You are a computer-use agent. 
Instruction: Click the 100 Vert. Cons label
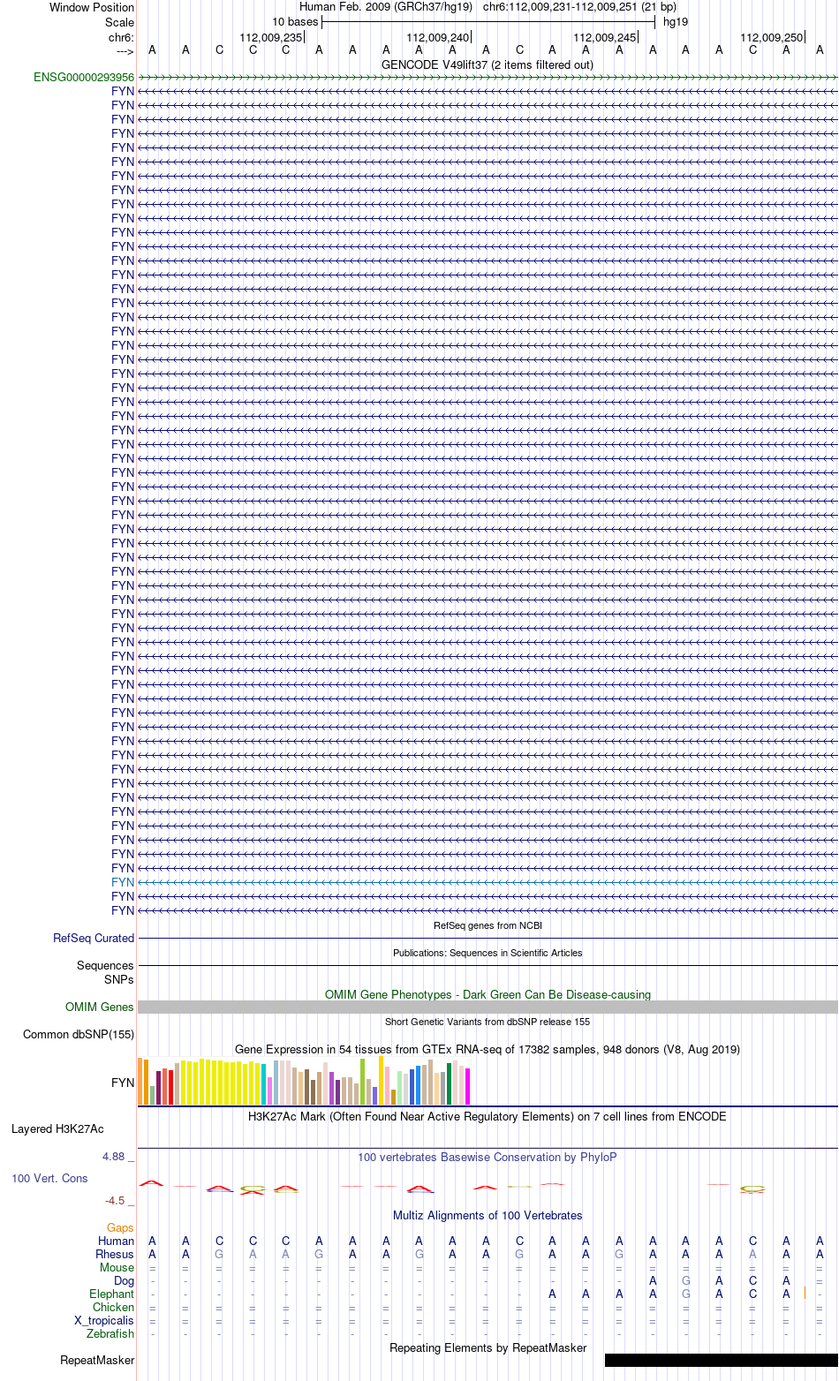[49, 1178]
